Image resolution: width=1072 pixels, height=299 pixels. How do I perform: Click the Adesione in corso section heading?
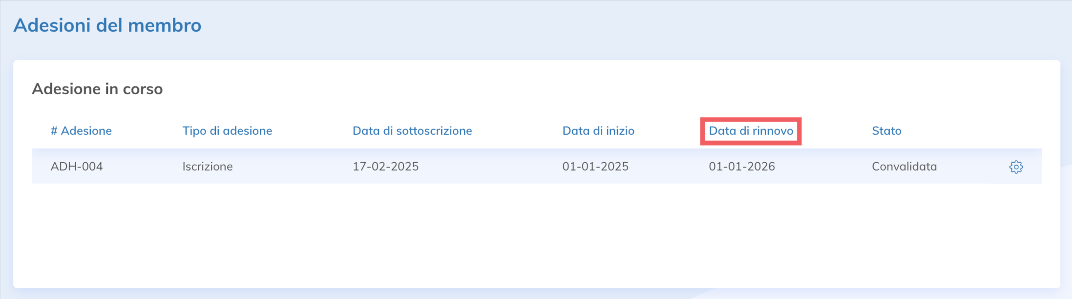97,89
